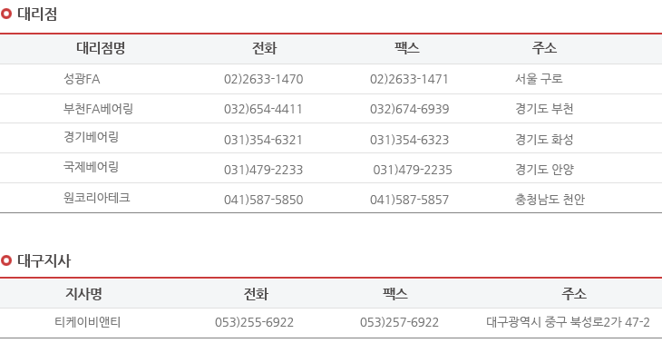Viewport: 662px width, 343px height.
Task: Click fax number 031)354-6323
Action: click(x=409, y=140)
